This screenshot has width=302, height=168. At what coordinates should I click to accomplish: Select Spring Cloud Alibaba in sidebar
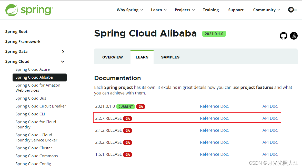click(39, 77)
